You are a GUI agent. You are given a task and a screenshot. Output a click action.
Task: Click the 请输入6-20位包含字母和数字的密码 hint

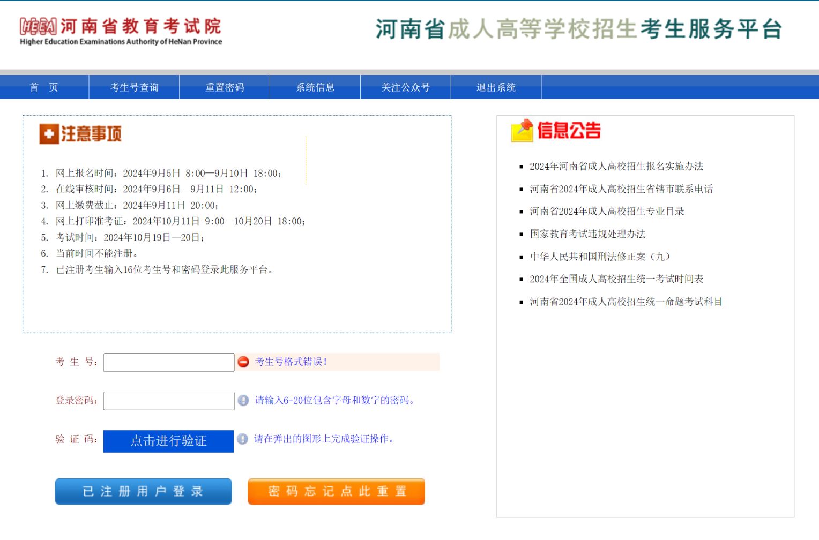(335, 401)
